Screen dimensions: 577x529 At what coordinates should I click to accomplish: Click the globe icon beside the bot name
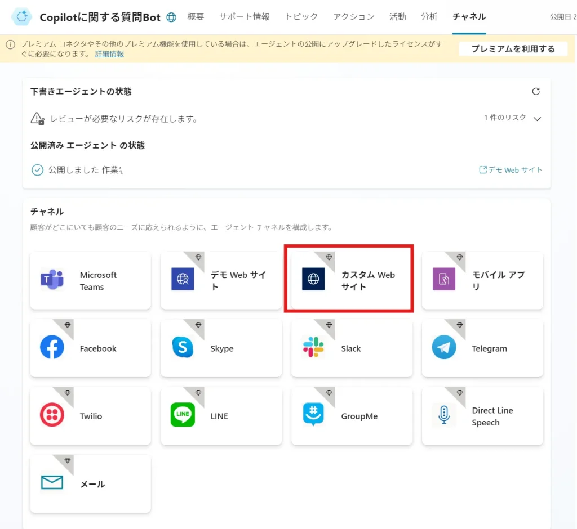pyautogui.click(x=171, y=17)
